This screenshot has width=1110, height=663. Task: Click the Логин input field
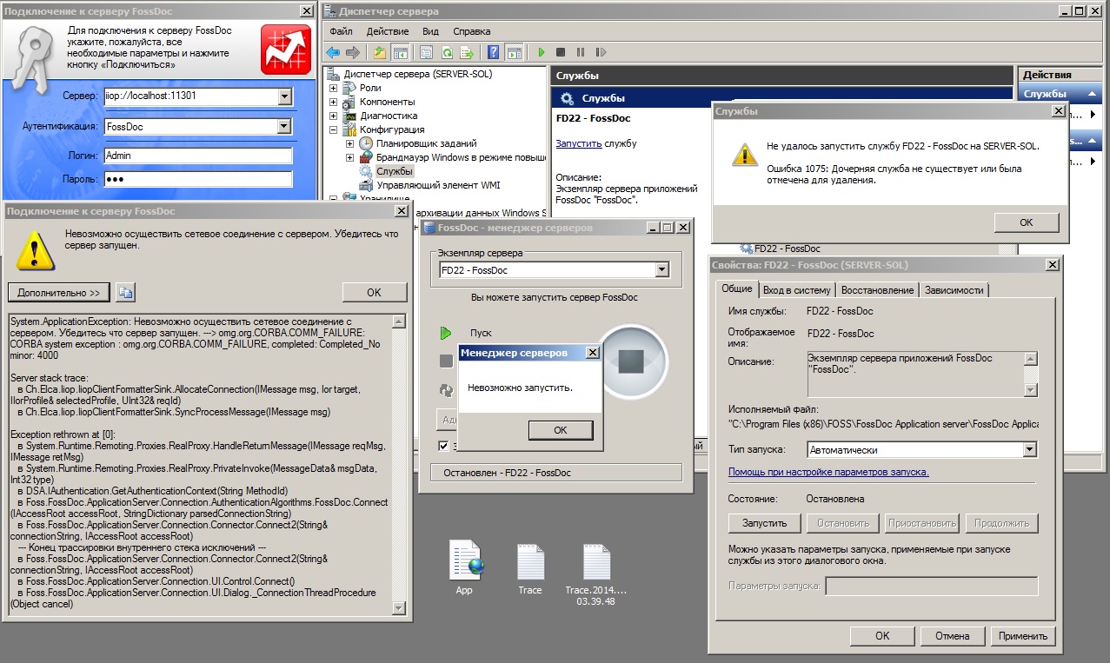[197, 156]
